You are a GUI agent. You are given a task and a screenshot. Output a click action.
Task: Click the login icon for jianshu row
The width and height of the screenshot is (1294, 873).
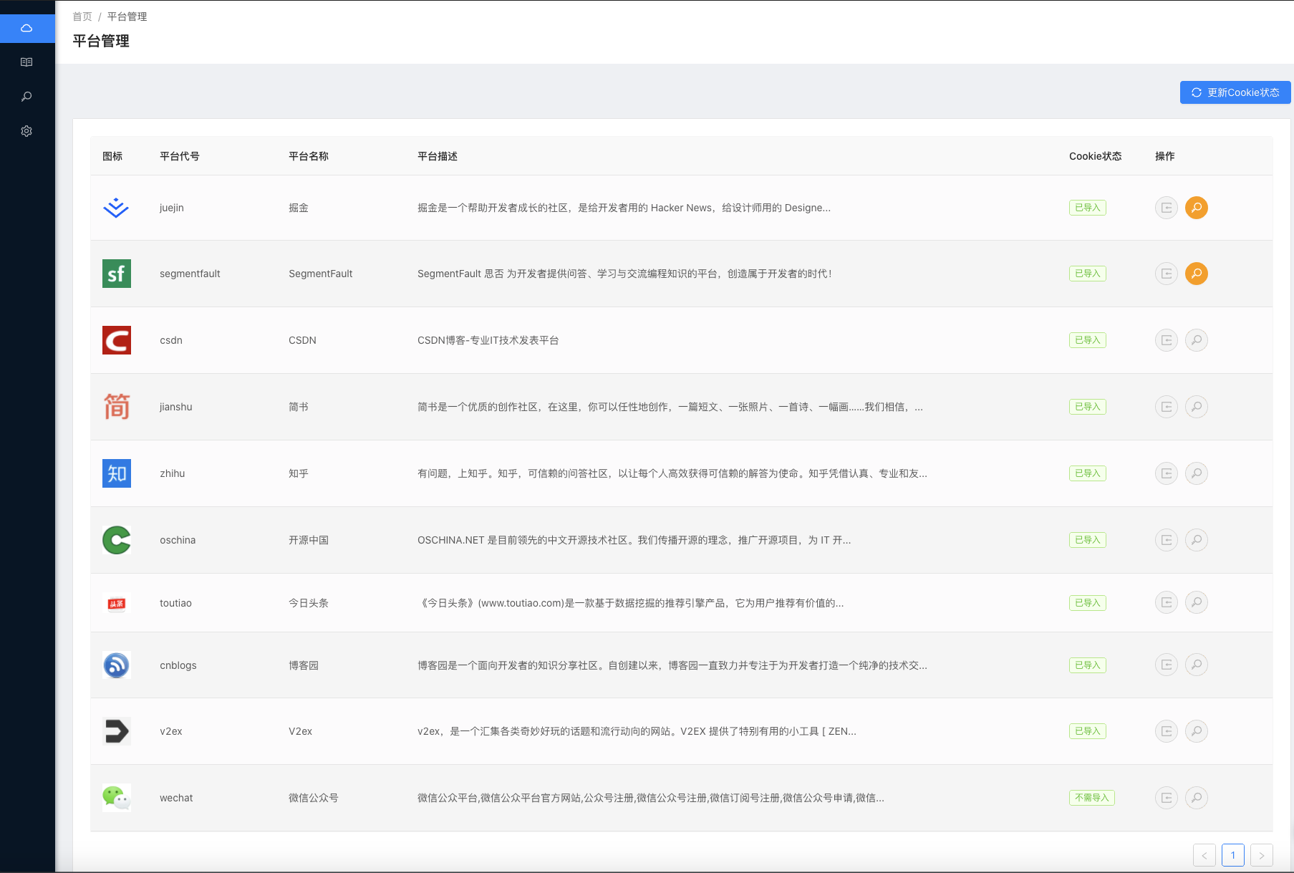[1167, 407]
